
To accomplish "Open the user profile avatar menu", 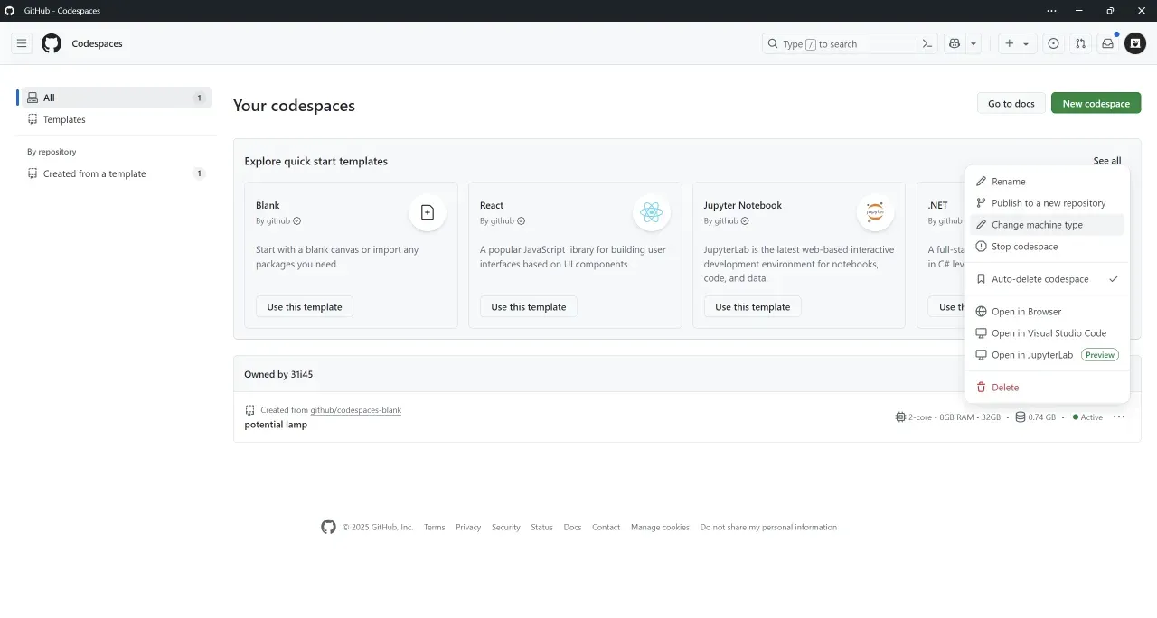I will [x=1135, y=43].
